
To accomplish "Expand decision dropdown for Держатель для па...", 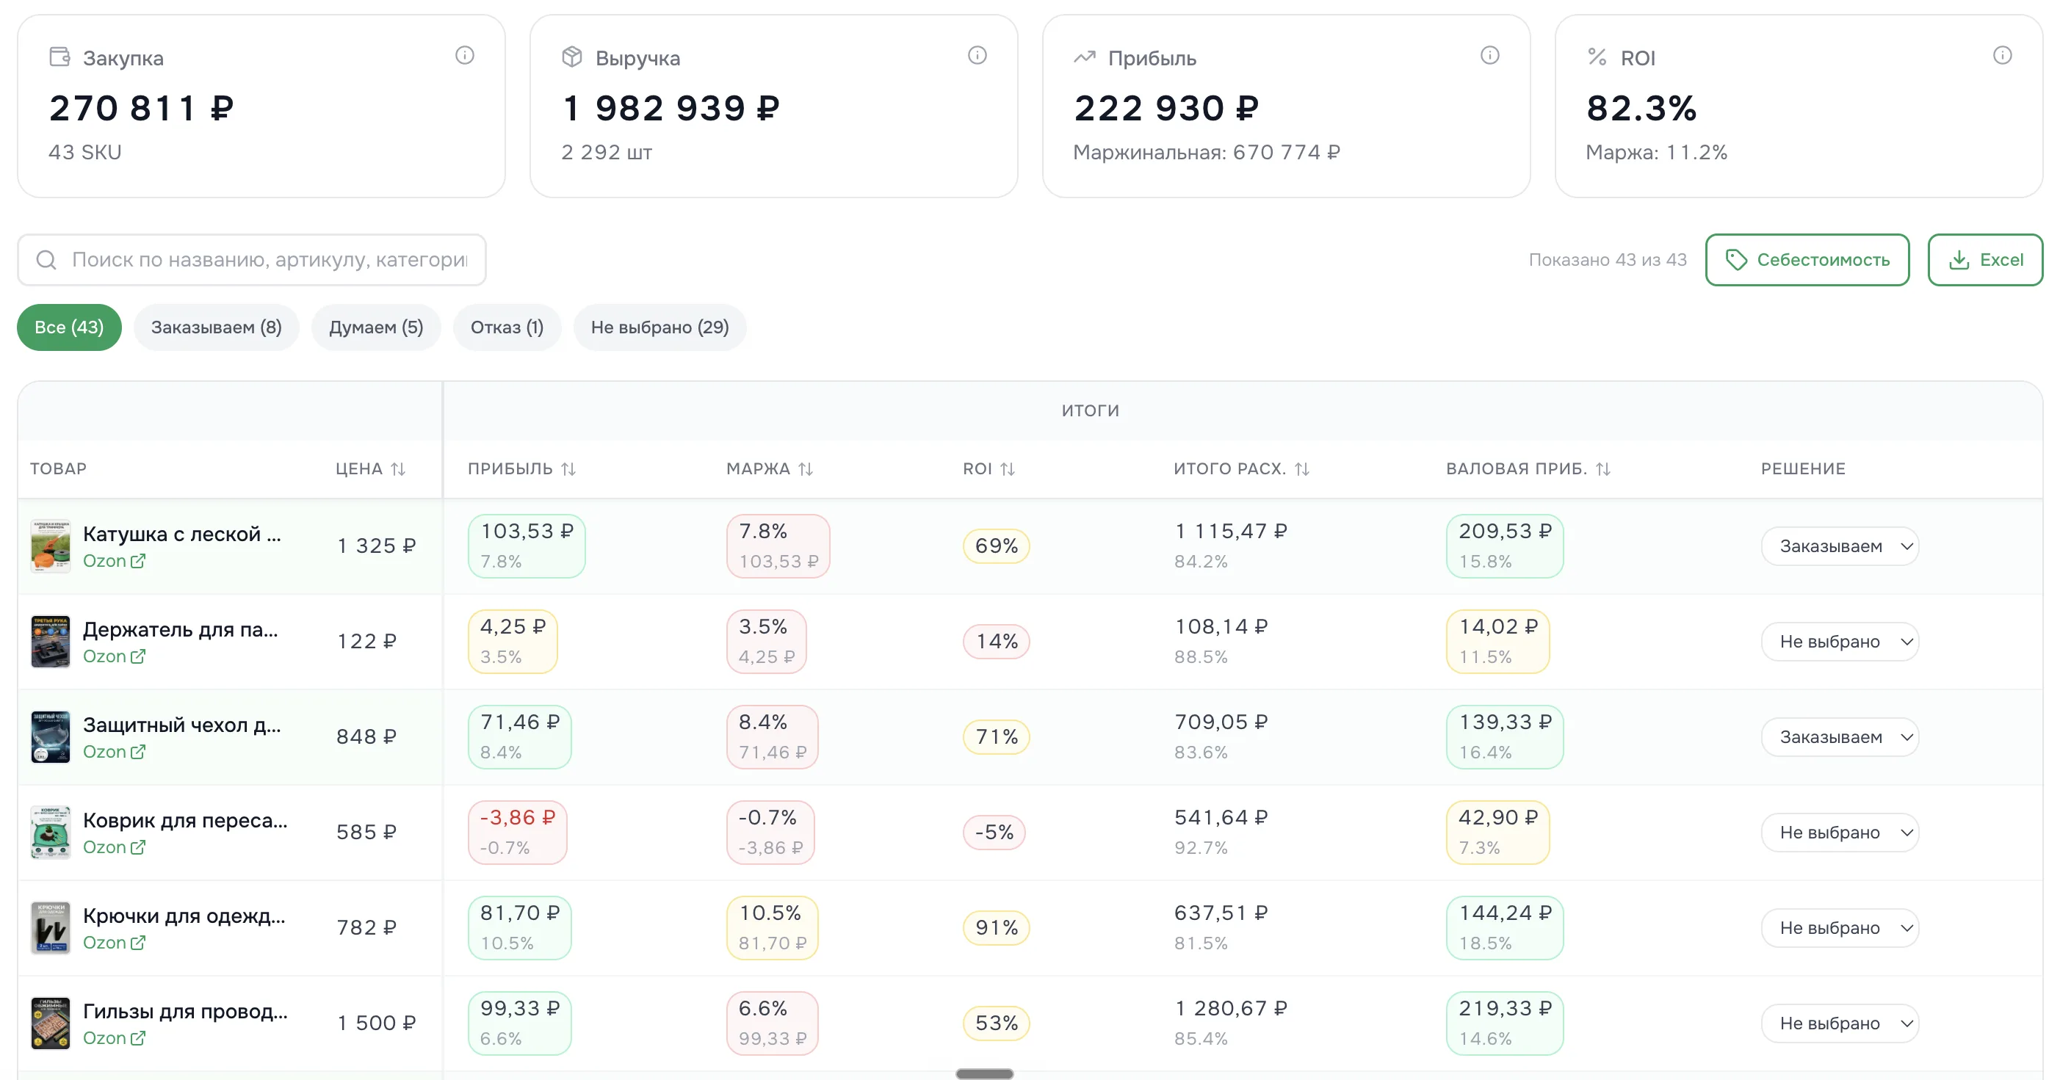I will [1840, 641].
